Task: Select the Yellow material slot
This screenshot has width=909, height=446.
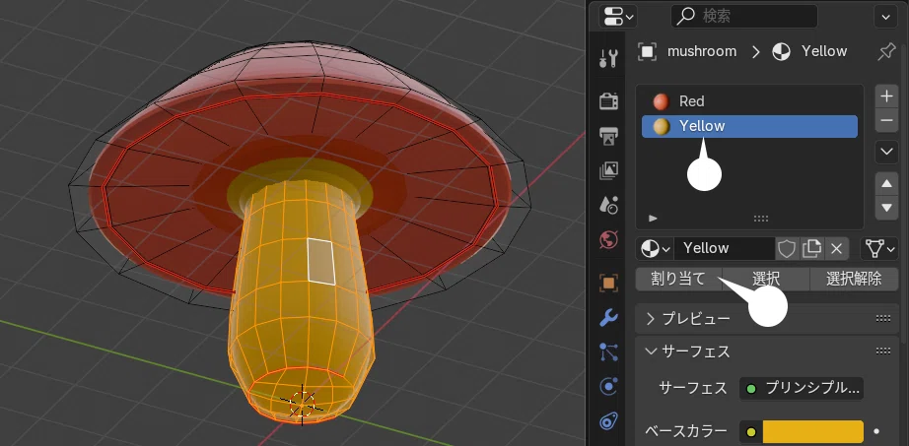Action: point(749,126)
